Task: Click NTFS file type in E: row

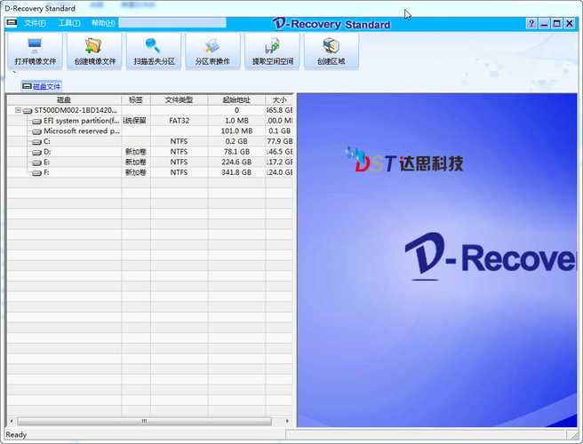Action: tap(179, 163)
